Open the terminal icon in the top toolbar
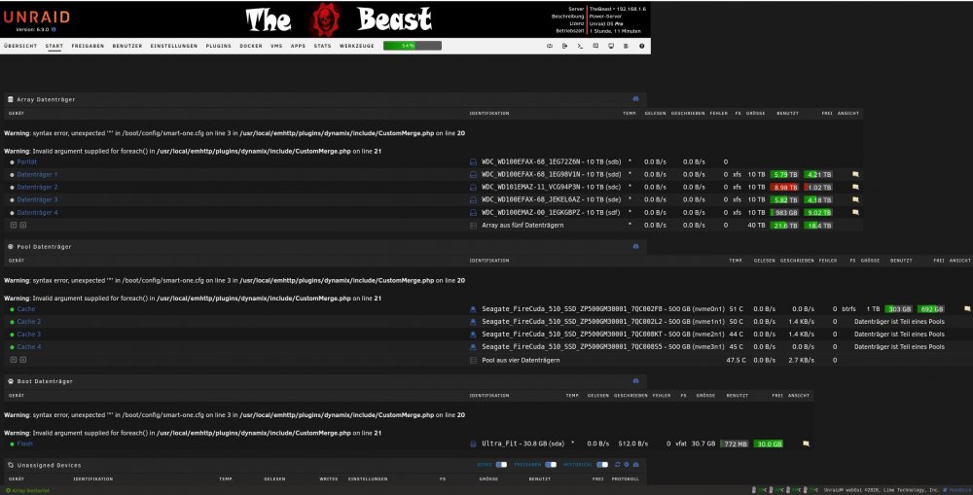Image resolution: width=973 pixels, height=495 pixels. tap(580, 46)
